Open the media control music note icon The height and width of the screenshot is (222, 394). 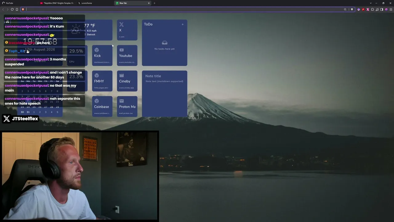click(377, 10)
